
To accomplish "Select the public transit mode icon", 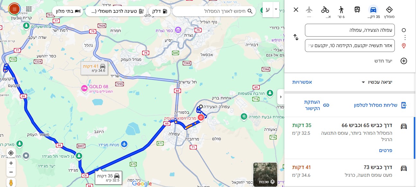I will coord(357,9).
